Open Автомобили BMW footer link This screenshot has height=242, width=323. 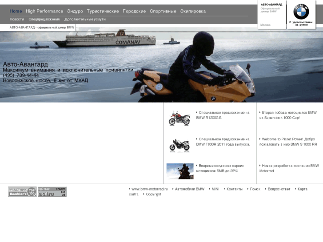pyautogui.click(x=190, y=189)
